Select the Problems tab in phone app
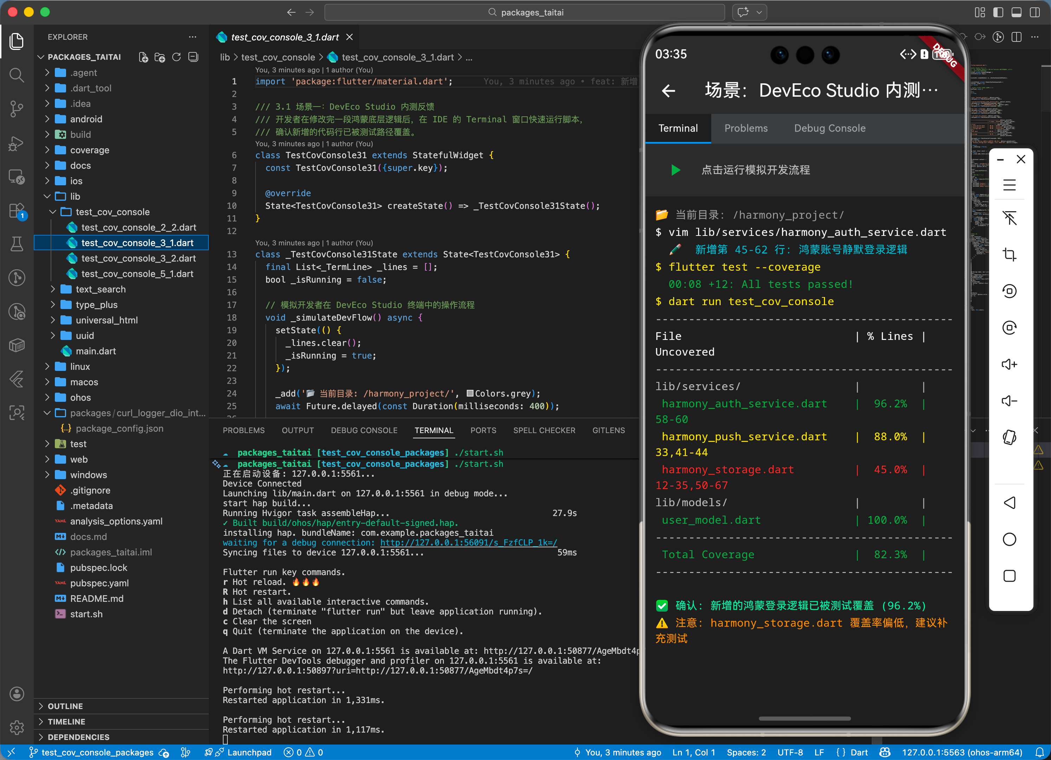The width and height of the screenshot is (1051, 760). click(746, 128)
